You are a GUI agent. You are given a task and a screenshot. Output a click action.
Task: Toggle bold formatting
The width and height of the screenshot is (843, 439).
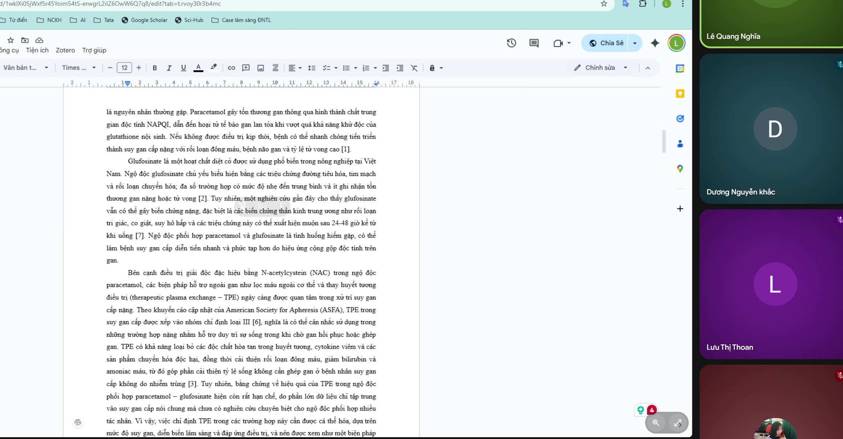(x=155, y=68)
